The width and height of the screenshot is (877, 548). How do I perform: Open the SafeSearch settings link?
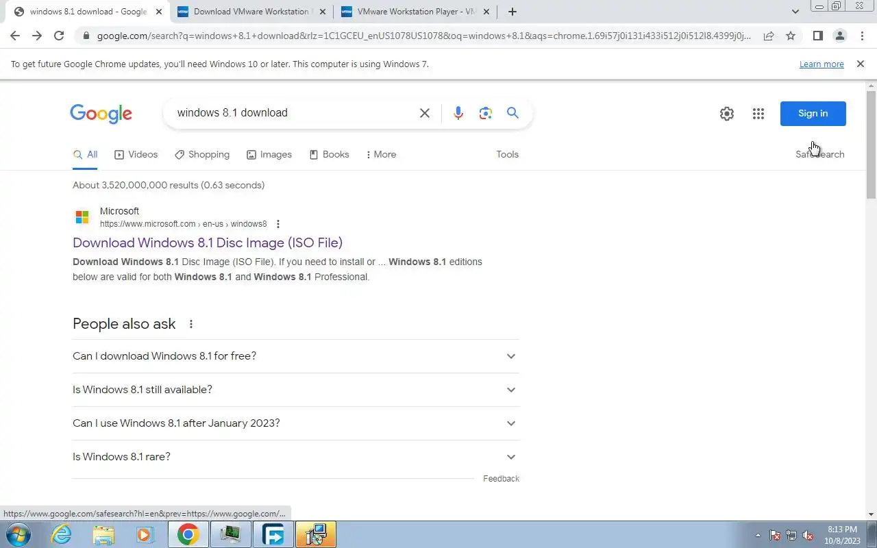pyautogui.click(x=819, y=155)
